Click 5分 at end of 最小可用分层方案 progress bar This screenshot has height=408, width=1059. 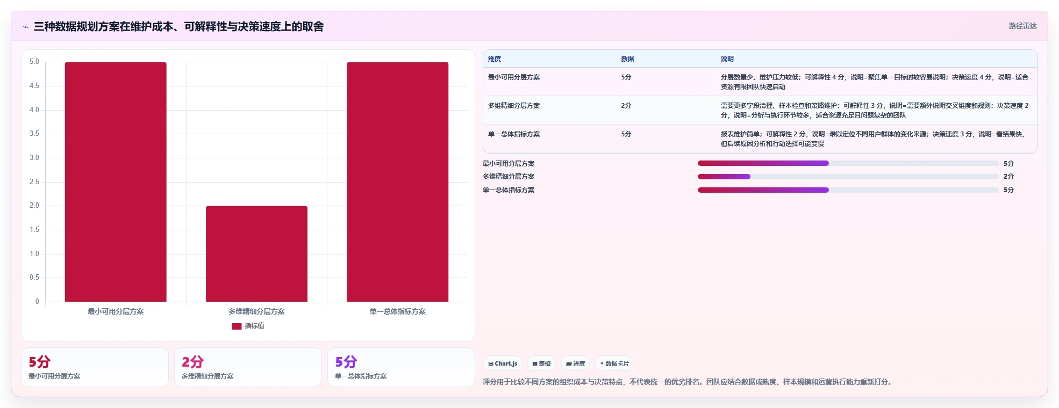pyautogui.click(x=1008, y=164)
